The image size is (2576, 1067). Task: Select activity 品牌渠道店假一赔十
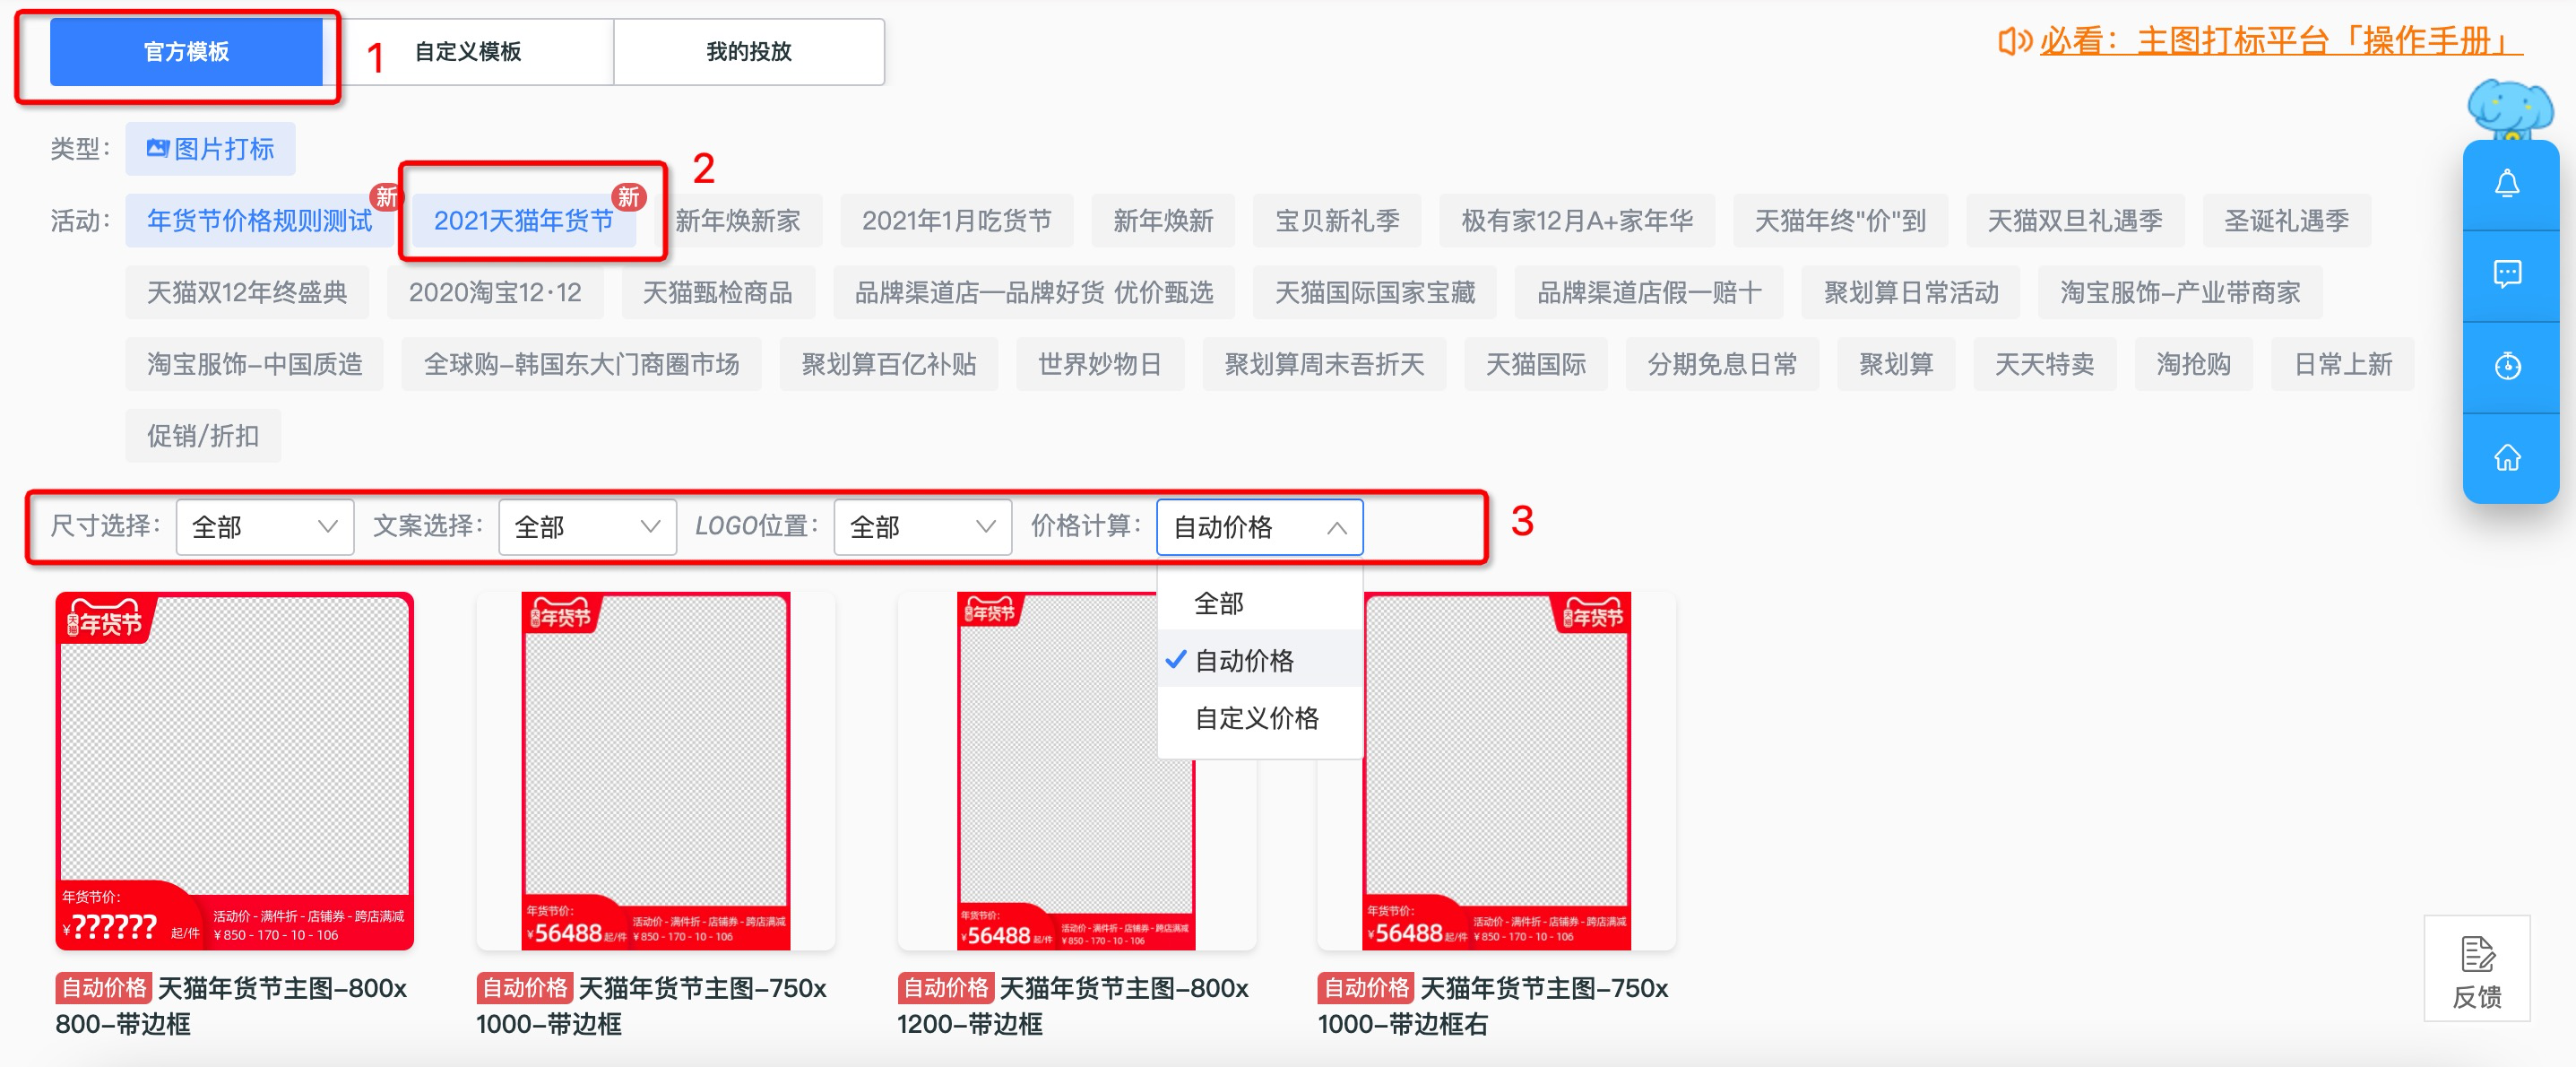[1649, 293]
